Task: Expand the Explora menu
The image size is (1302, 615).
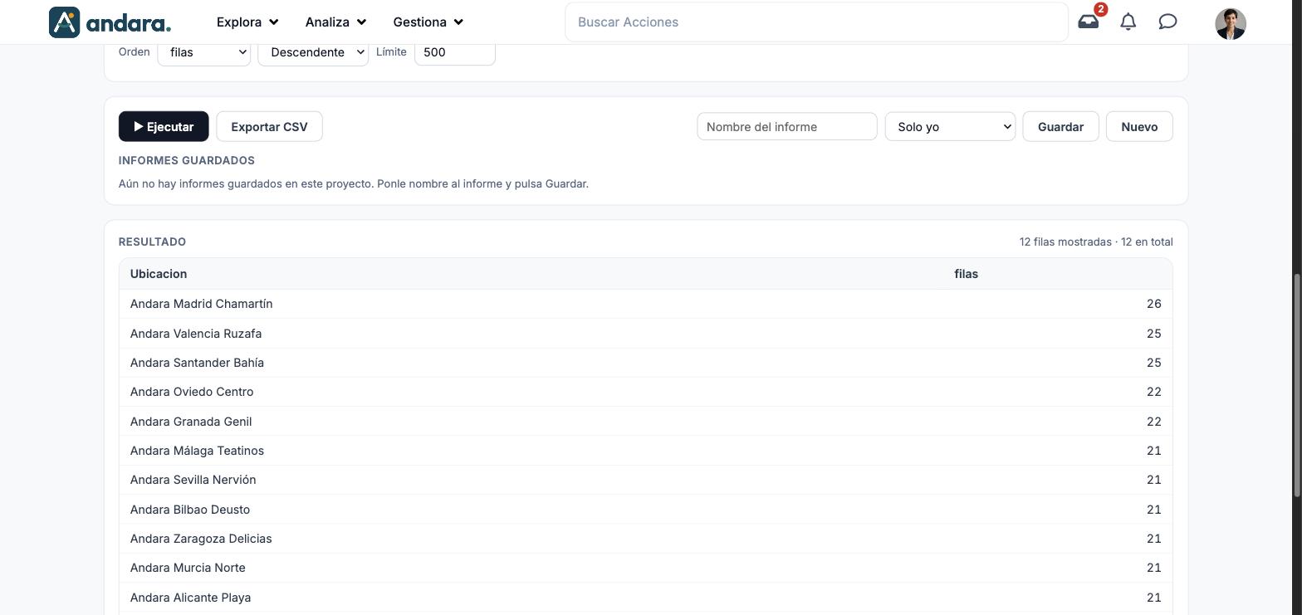Action: pyautogui.click(x=247, y=22)
